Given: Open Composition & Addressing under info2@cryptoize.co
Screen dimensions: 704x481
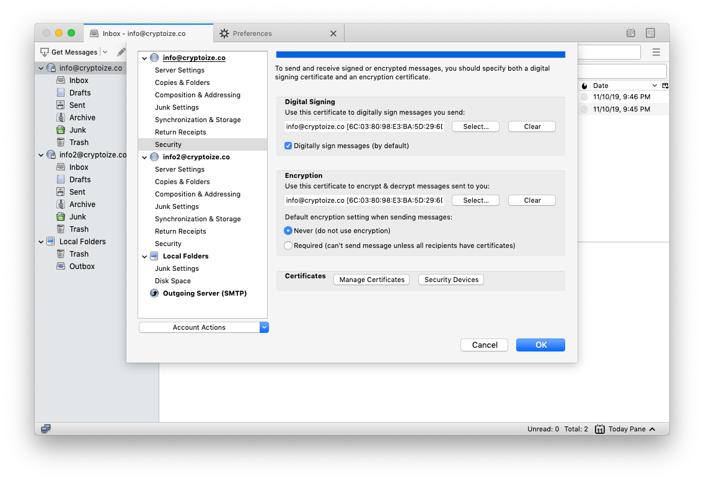Looking at the screenshot, I should point(198,194).
